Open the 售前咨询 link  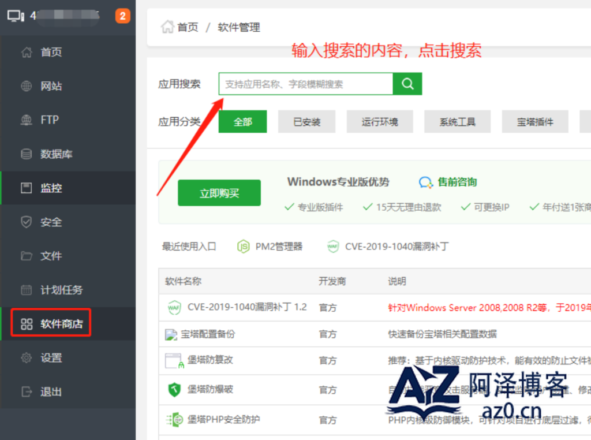click(x=457, y=182)
